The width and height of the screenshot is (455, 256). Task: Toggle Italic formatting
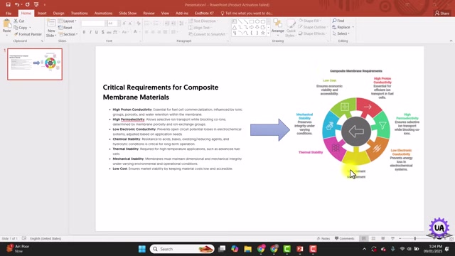pyautogui.click(x=90, y=32)
